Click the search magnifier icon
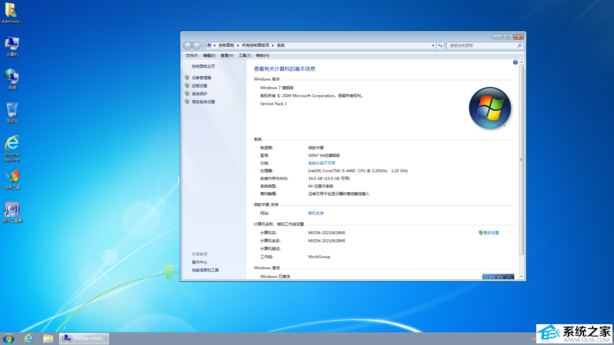The width and height of the screenshot is (614, 345). point(520,46)
